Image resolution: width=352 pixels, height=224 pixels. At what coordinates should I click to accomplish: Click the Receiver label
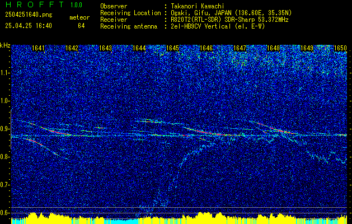(114, 20)
